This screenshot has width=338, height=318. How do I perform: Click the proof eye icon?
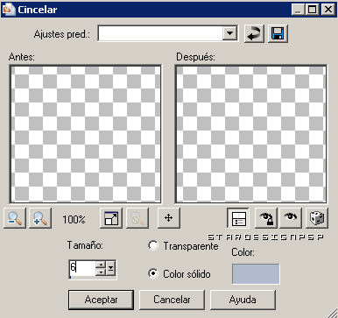coord(291,218)
